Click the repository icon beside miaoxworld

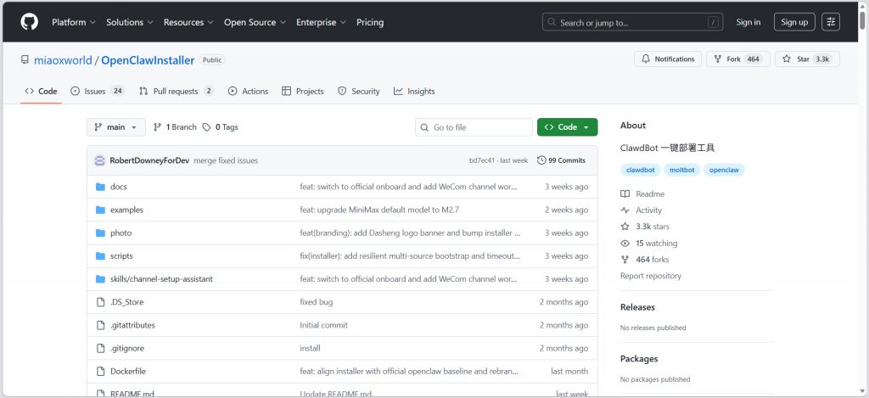click(25, 60)
